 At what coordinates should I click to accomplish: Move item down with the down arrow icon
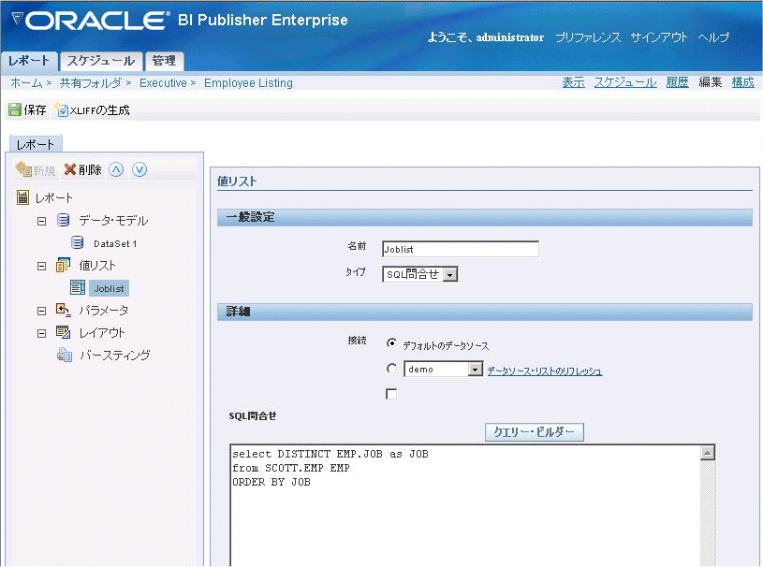139,169
